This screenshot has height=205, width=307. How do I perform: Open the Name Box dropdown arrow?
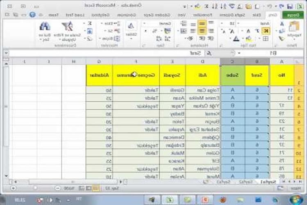(239, 53)
